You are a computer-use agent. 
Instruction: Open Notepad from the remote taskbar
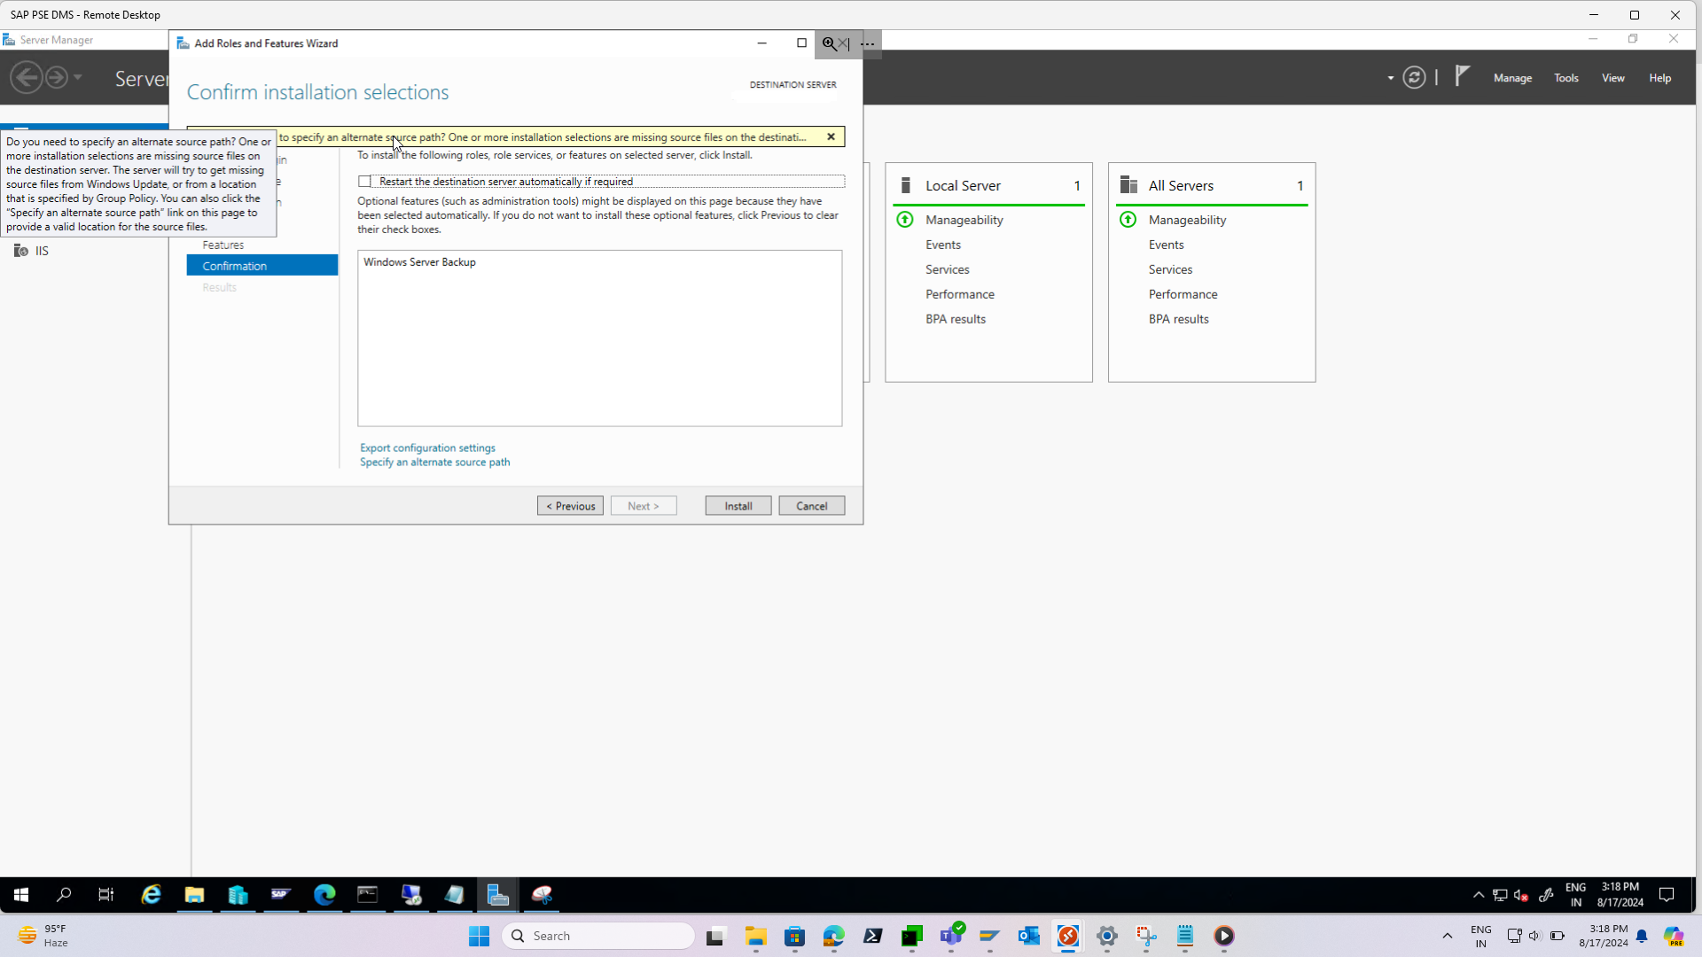coord(454,895)
